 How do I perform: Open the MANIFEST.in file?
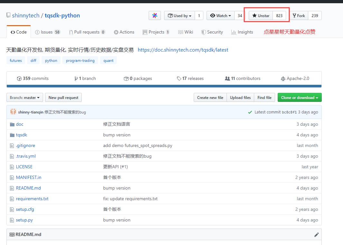29,178
